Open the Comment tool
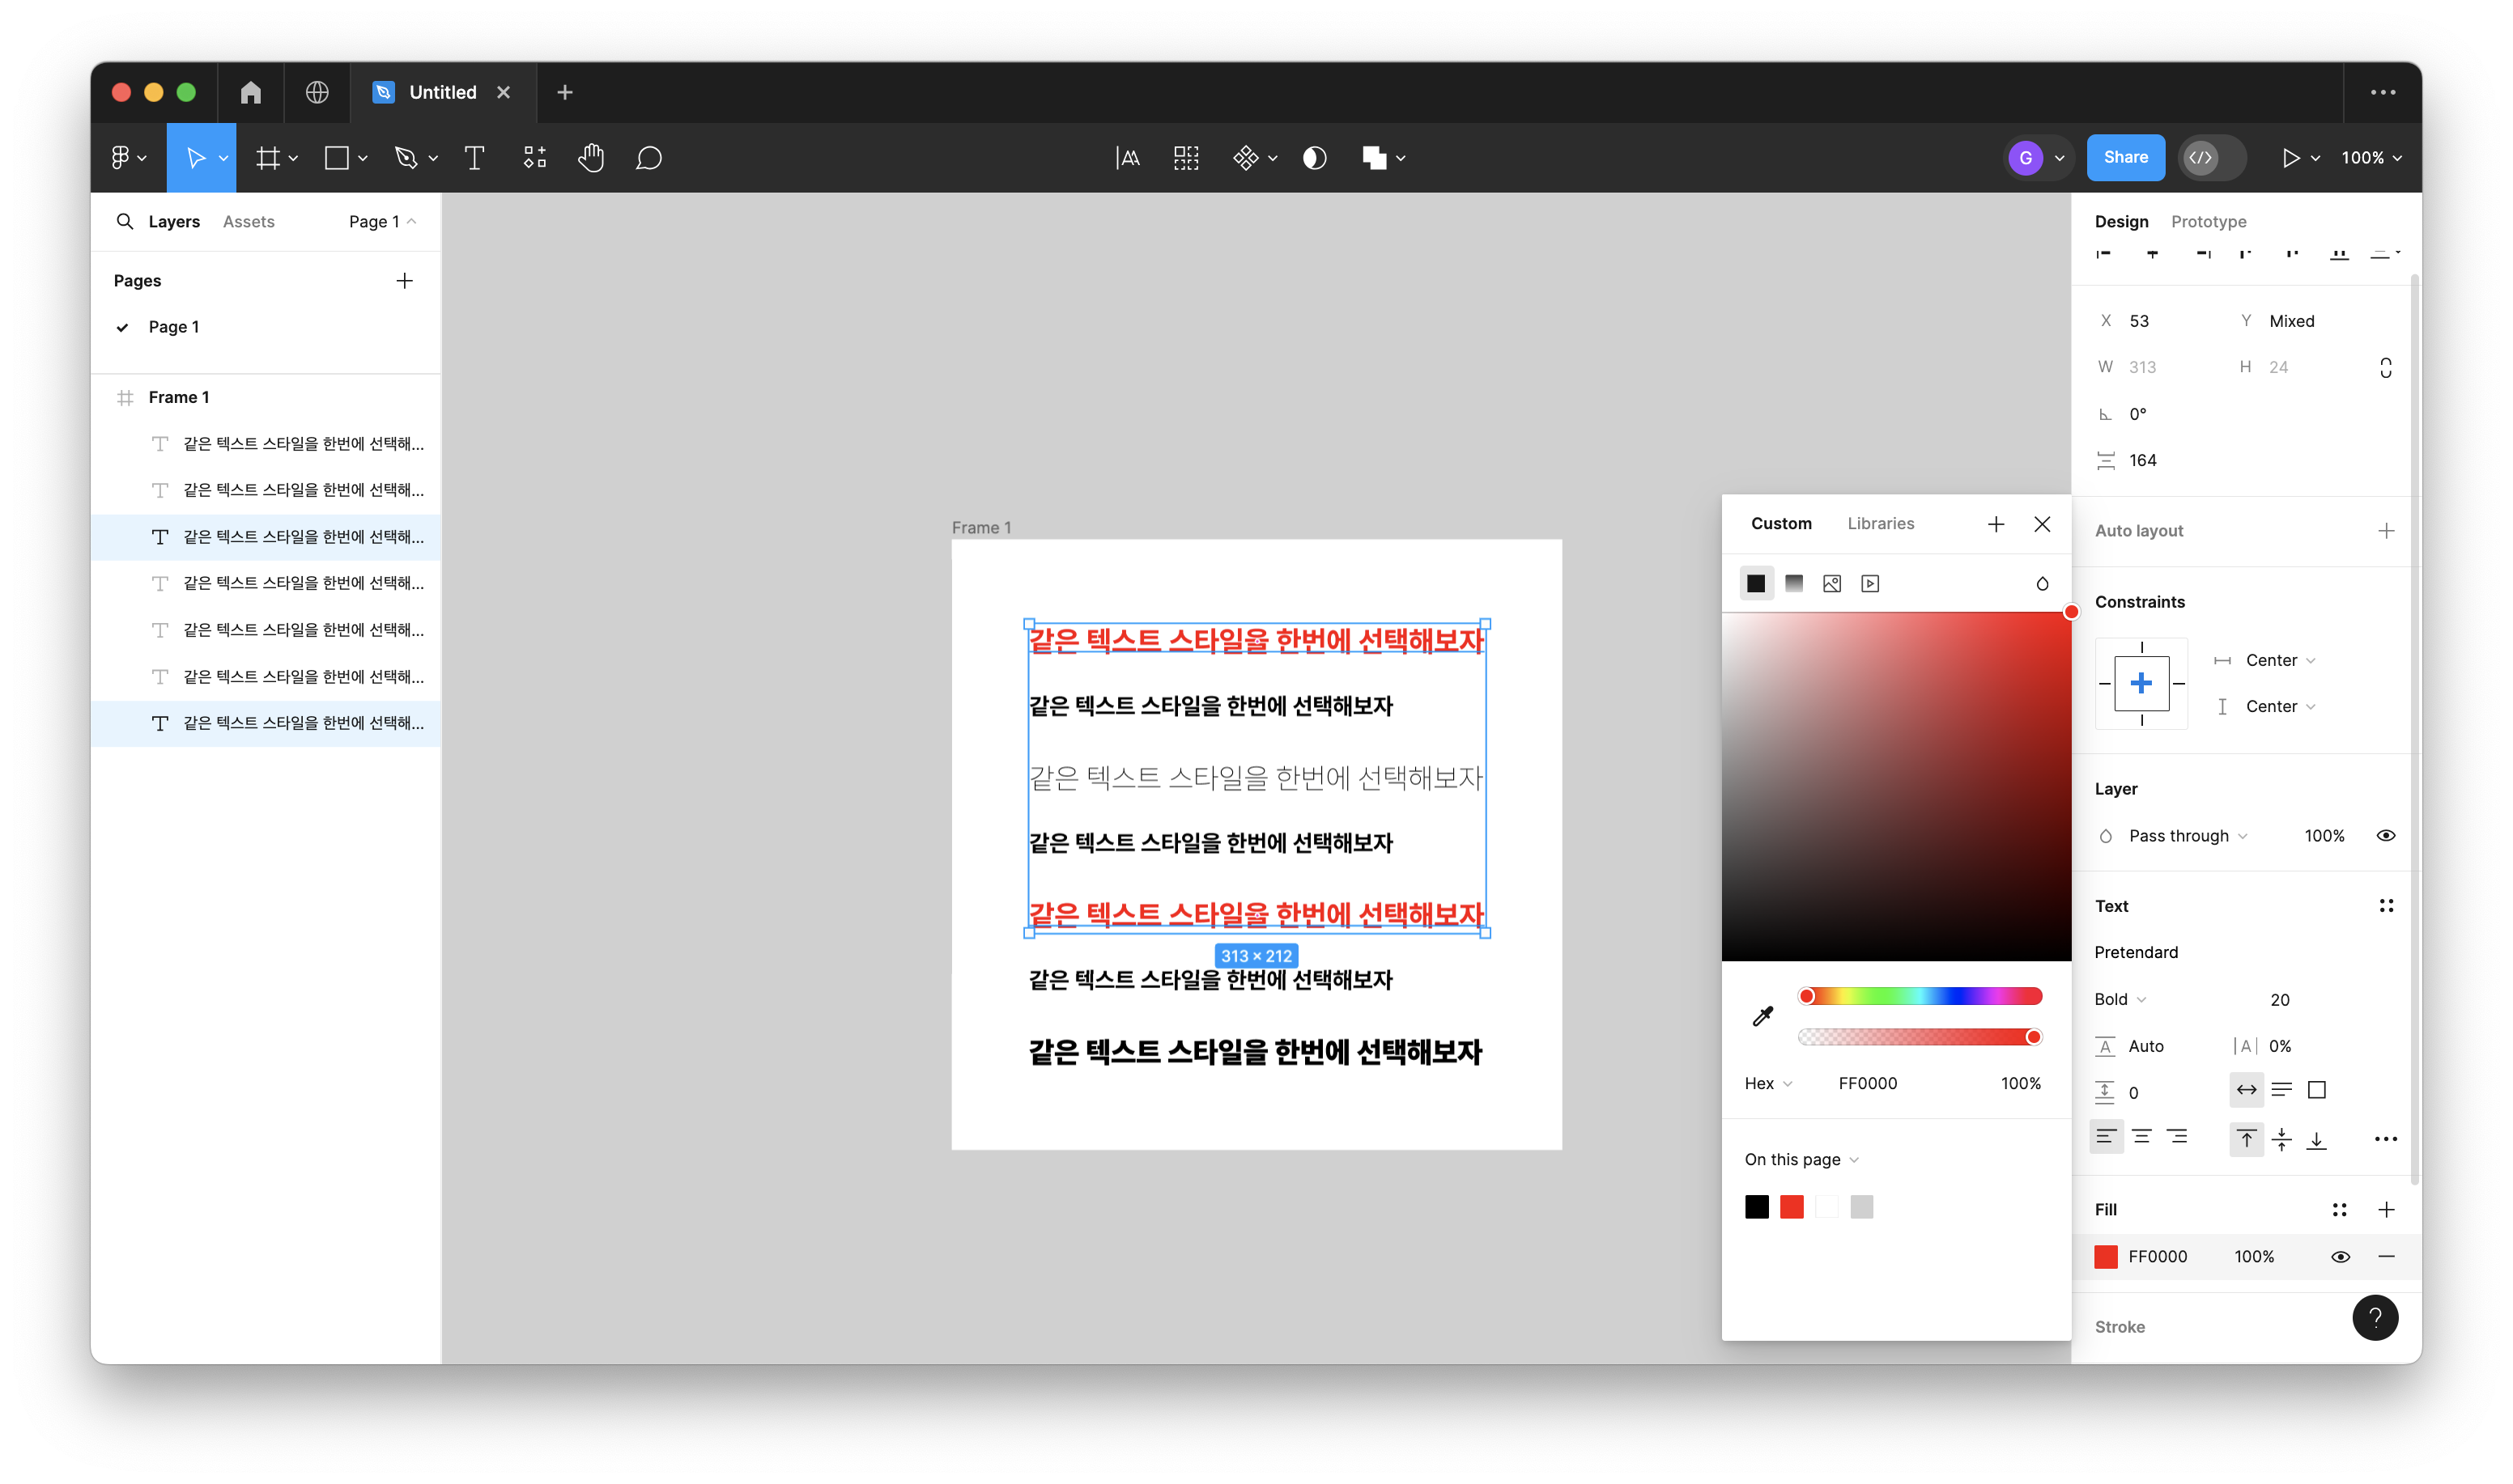2513x1484 pixels. (648, 158)
